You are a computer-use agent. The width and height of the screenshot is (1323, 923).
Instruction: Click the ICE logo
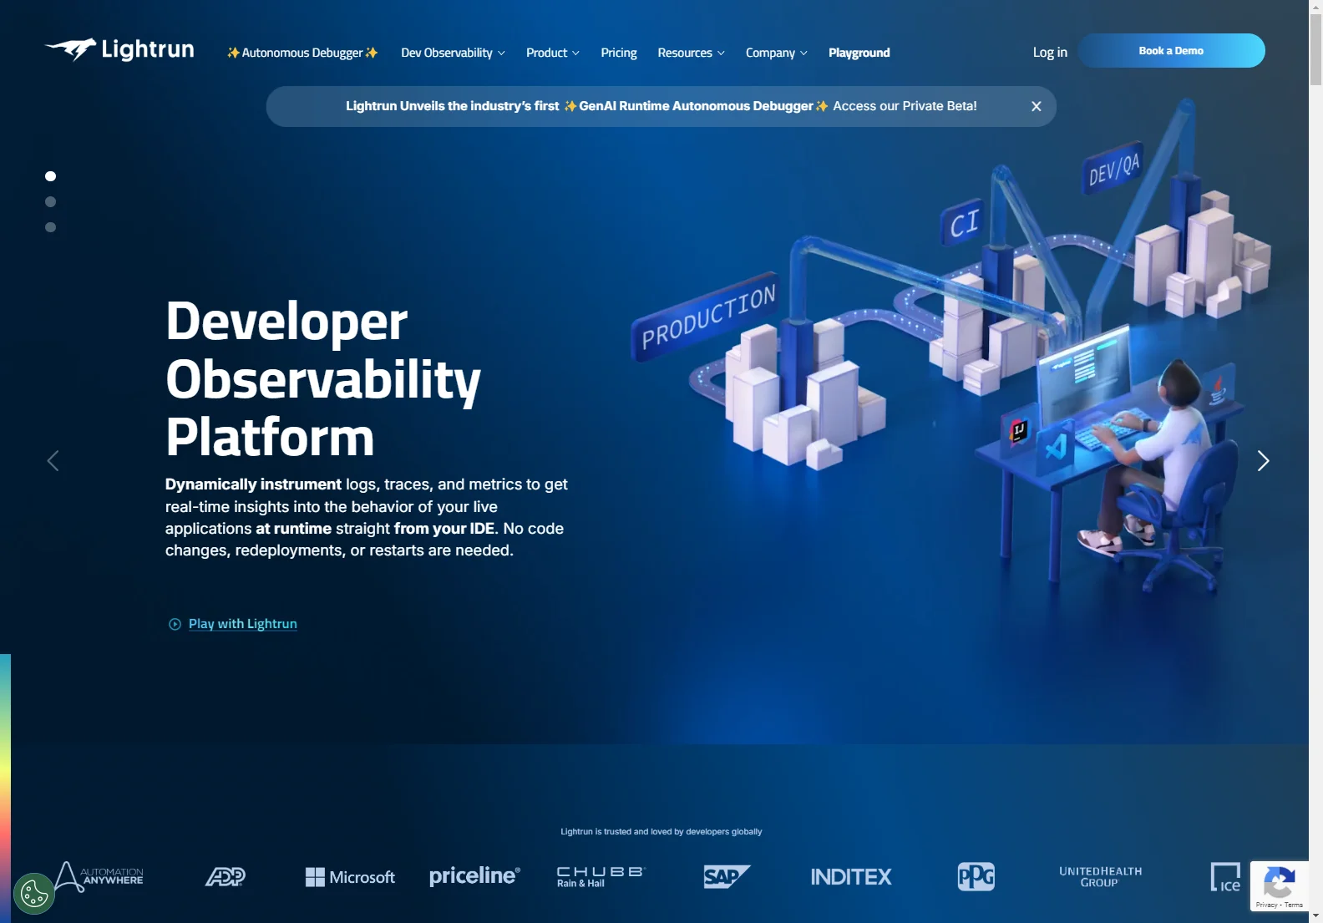1225,877
